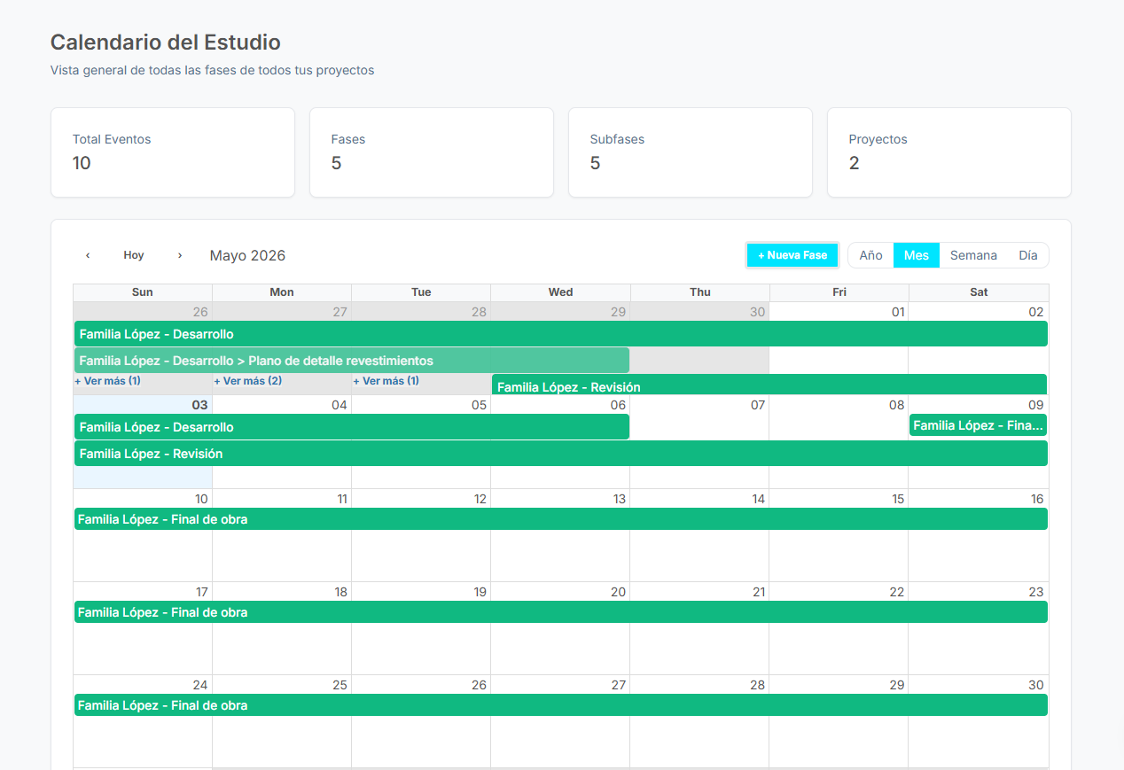
Task: Expand '+ Ver más (1)' under Tuesday 28
Action: click(x=386, y=381)
